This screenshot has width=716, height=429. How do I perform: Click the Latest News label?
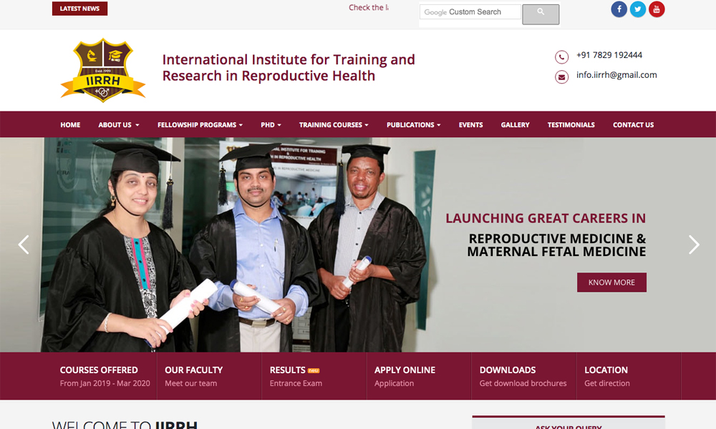pos(79,9)
